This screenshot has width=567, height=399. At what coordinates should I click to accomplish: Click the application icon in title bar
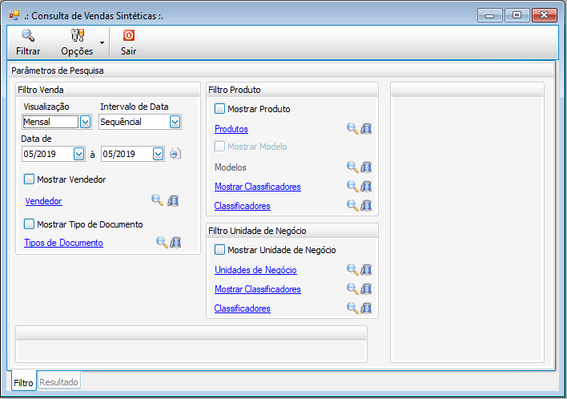point(14,15)
